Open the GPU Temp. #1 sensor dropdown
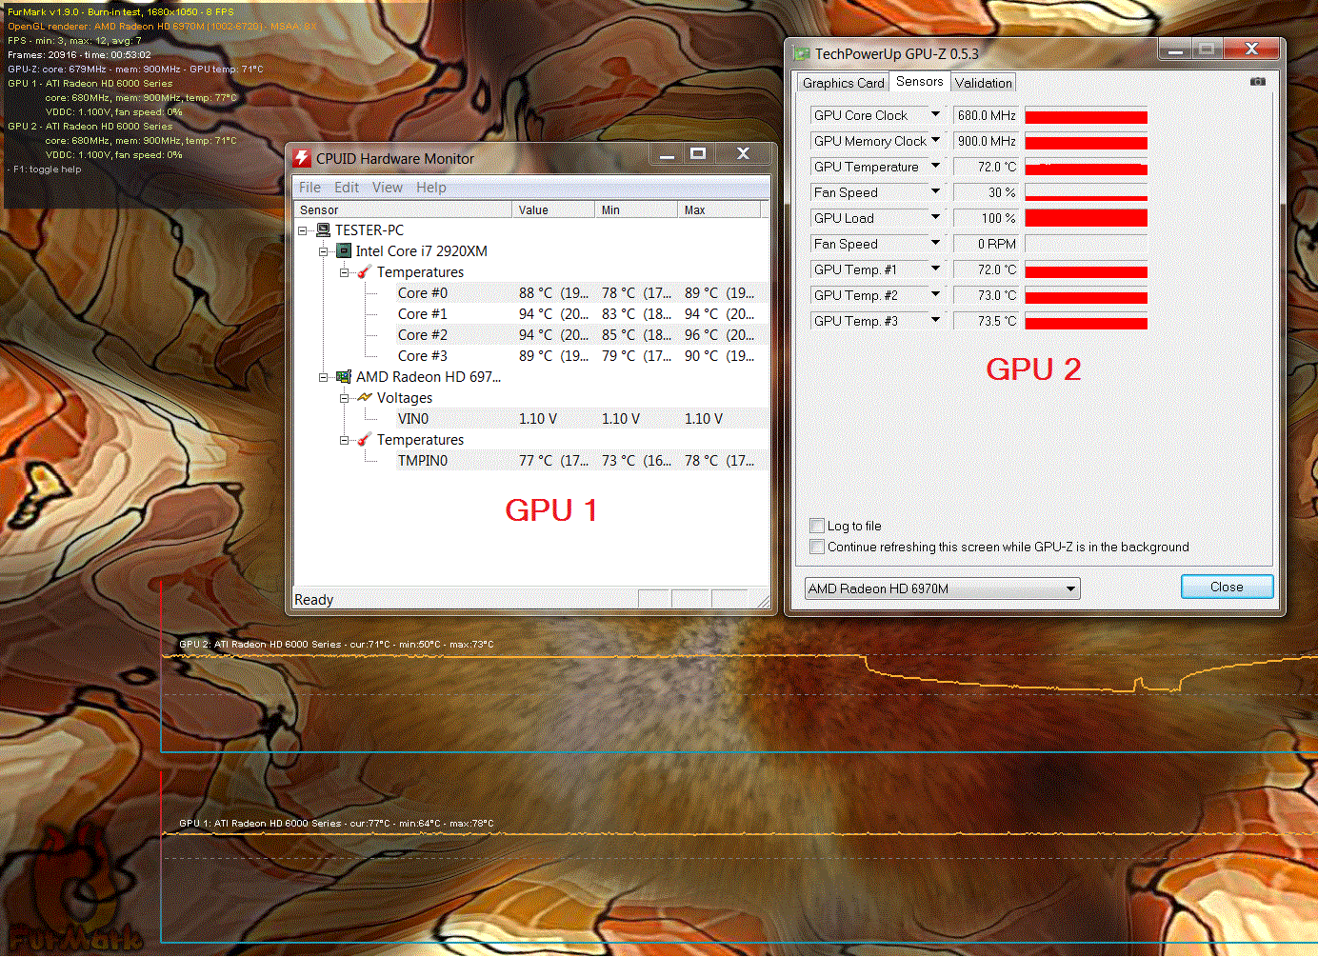 (x=935, y=269)
